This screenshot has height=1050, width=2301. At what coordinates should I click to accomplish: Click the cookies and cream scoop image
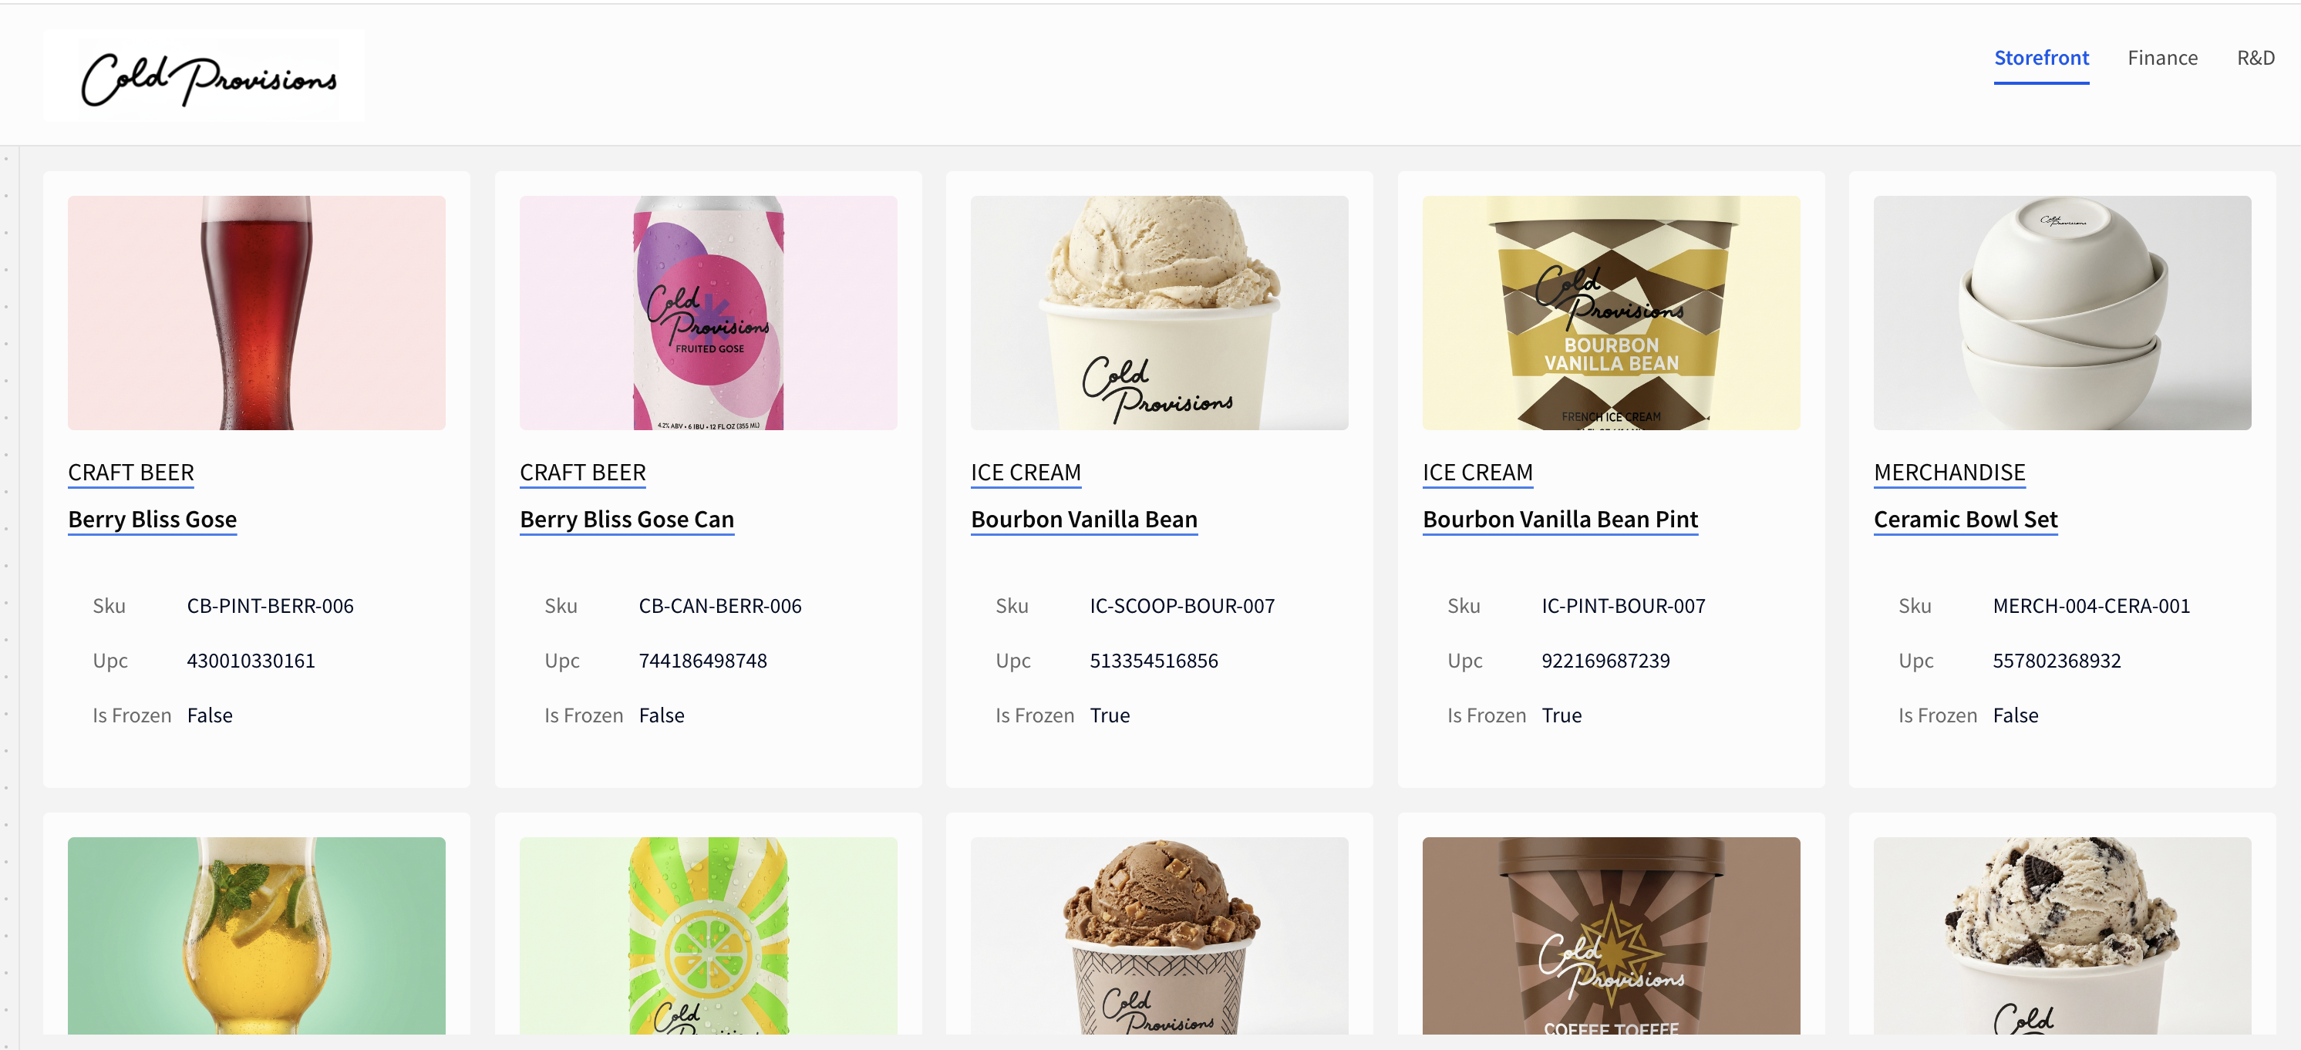[x=2062, y=936]
